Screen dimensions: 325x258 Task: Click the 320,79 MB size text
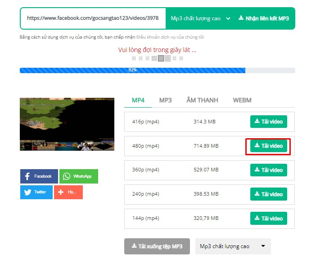[206, 218]
